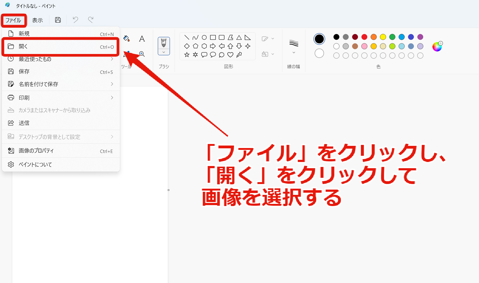Click 画像のプロパティ menu entry
This screenshot has width=479, height=283.
click(61, 151)
